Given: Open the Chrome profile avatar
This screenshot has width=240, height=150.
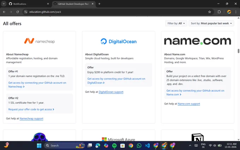Looking at the screenshot, I should (229, 12).
